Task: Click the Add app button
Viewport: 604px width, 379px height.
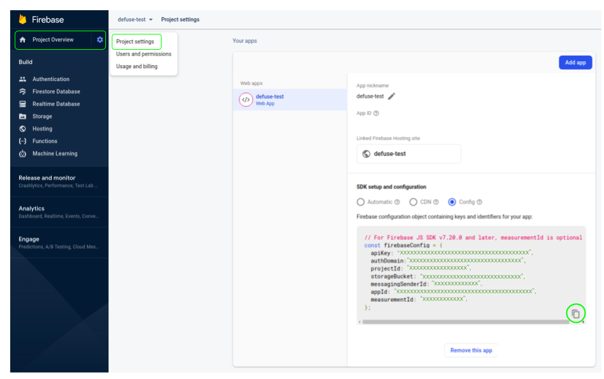Action: tap(575, 63)
